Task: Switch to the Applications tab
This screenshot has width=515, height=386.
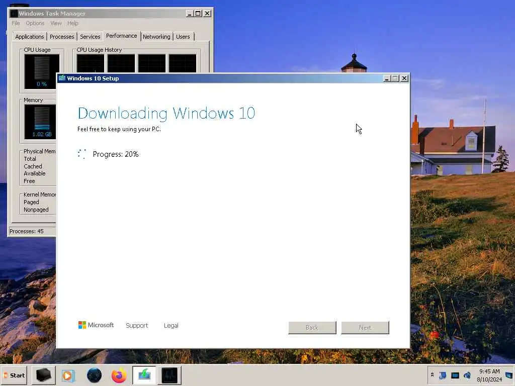Action: pyautogui.click(x=30, y=36)
